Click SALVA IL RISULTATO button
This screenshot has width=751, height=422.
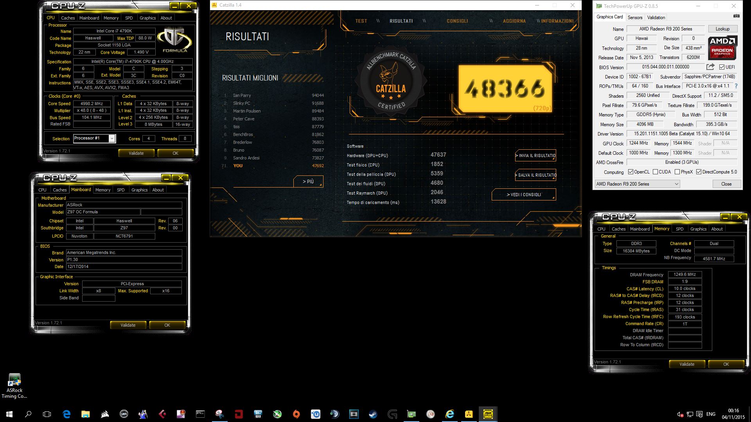[x=535, y=175]
